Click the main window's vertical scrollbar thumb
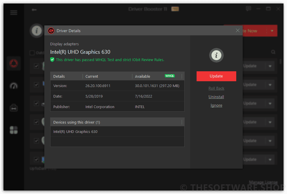Screen dimensions: 287x194 (x=280, y=61)
